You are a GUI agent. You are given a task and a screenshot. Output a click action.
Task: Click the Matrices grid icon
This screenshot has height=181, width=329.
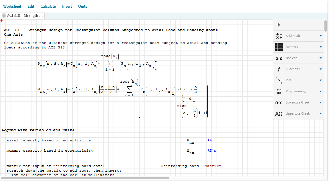tap(279, 47)
